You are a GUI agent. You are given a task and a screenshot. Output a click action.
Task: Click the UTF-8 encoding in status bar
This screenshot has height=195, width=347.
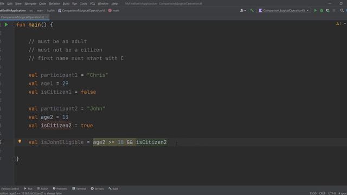(332, 193)
